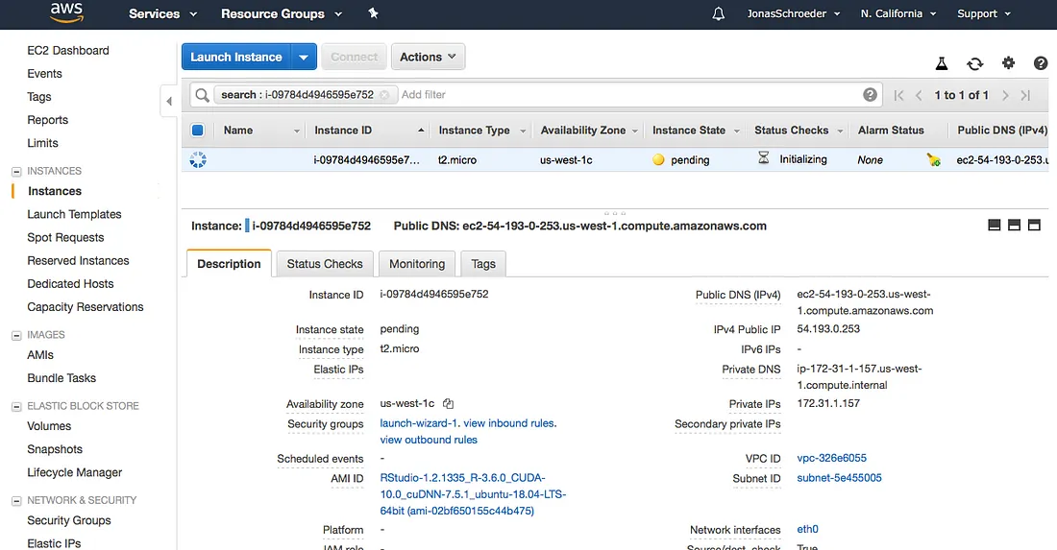Minimize the details pane layout

(x=994, y=225)
